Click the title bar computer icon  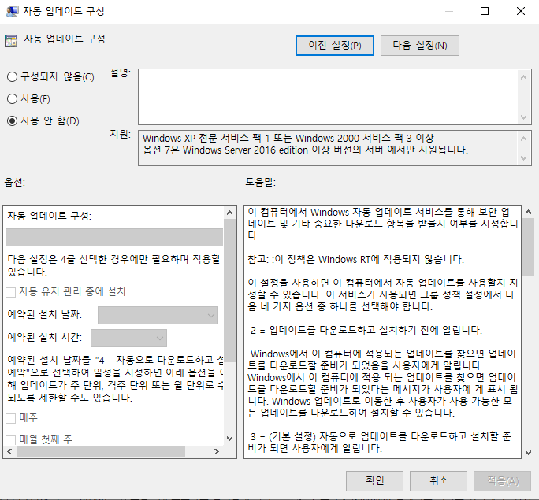(x=13, y=11)
